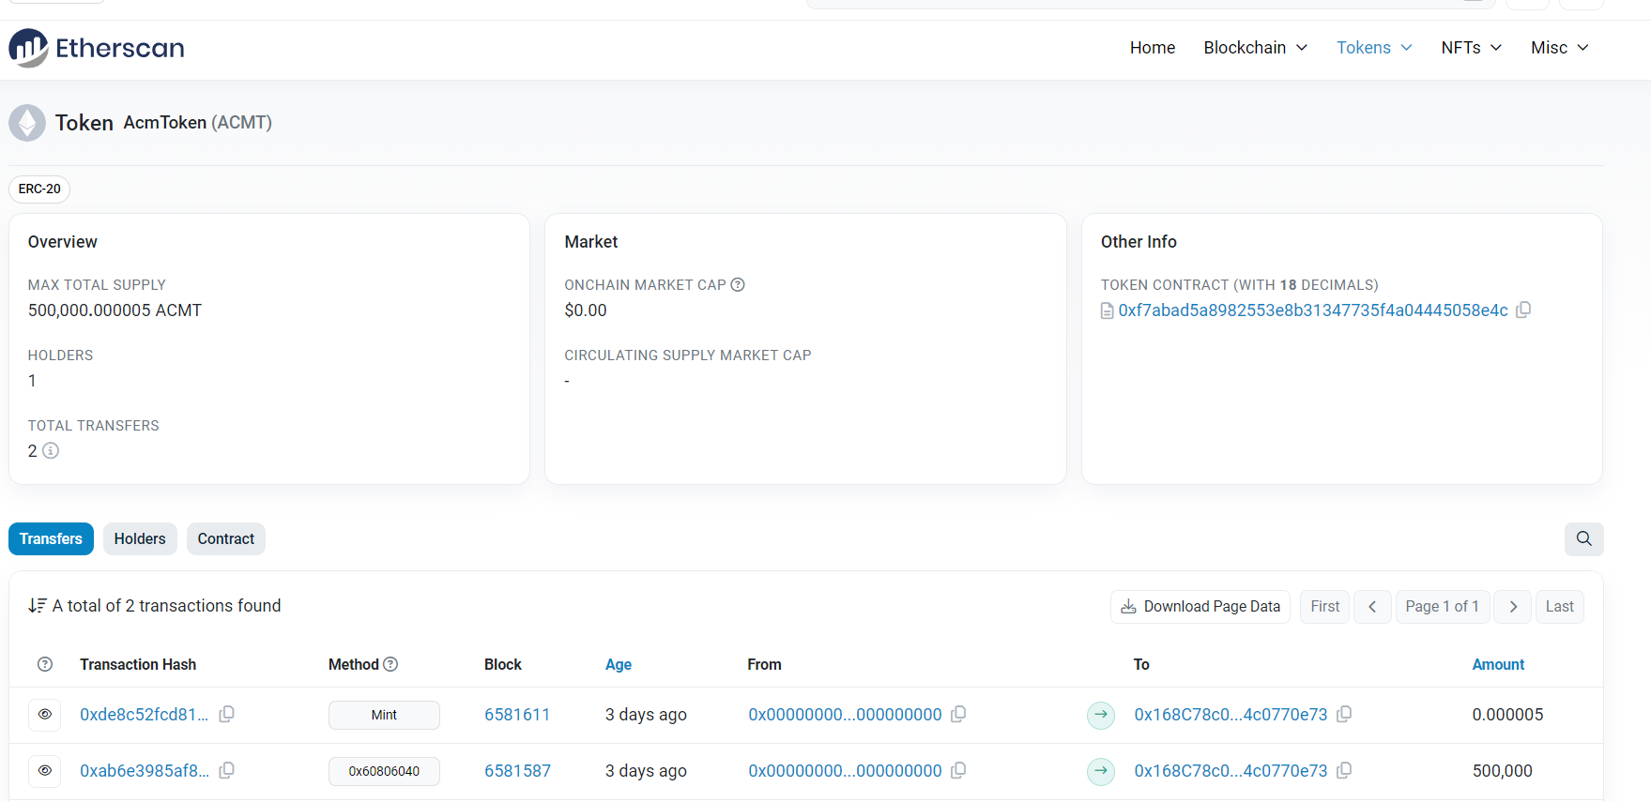Open transaction 0xab6e3985af8 link
The height and width of the screenshot is (802, 1651).
click(x=145, y=771)
